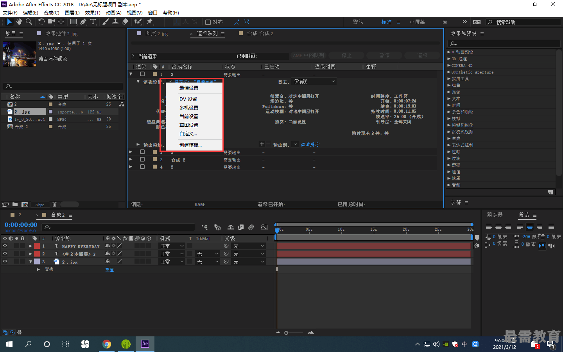
Task: Select the Pen tool
Action: (x=83, y=22)
